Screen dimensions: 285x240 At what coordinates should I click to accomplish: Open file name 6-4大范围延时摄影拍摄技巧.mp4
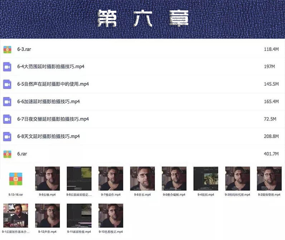click(51, 67)
